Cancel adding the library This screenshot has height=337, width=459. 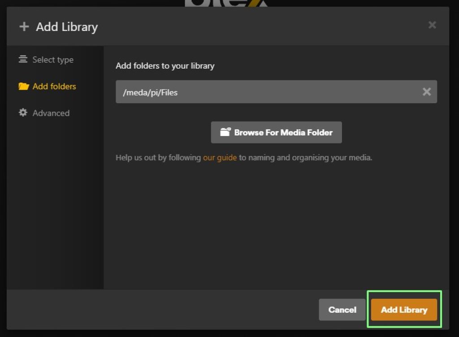click(342, 310)
